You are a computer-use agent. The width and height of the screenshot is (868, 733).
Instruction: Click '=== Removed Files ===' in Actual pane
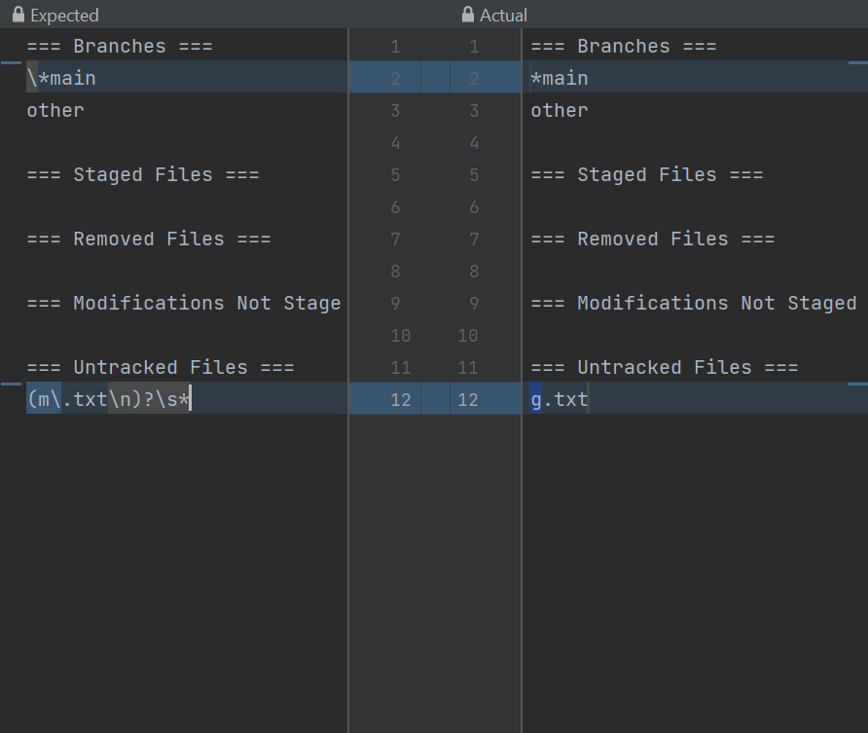point(653,238)
